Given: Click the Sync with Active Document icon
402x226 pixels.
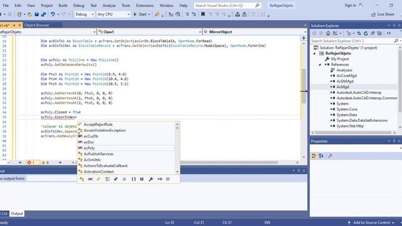Looking at the screenshot, I should pos(359,33).
